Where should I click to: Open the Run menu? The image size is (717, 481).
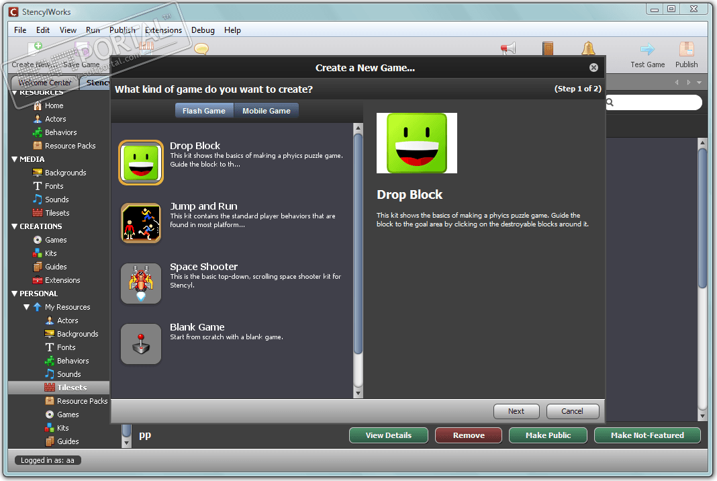pos(93,30)
